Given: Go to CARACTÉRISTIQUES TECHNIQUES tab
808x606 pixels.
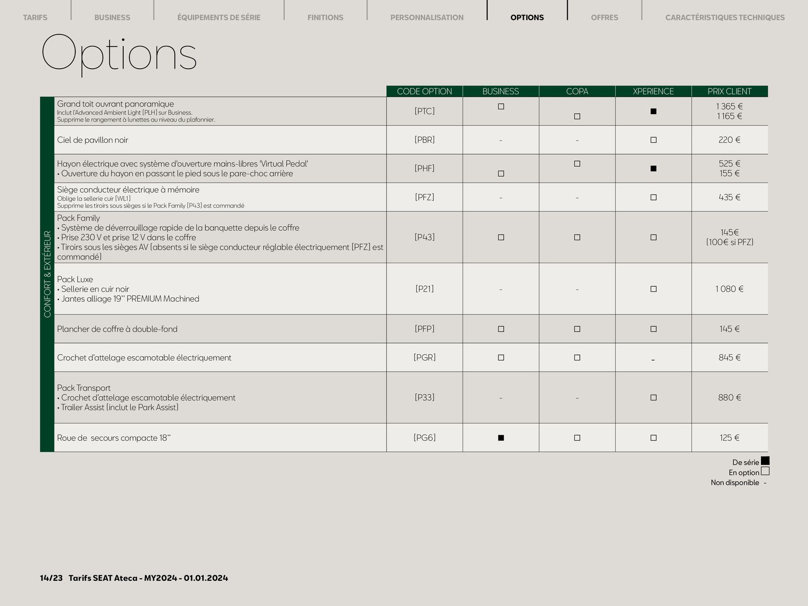Looking at the screenshot, I should (x=725, y=17).
